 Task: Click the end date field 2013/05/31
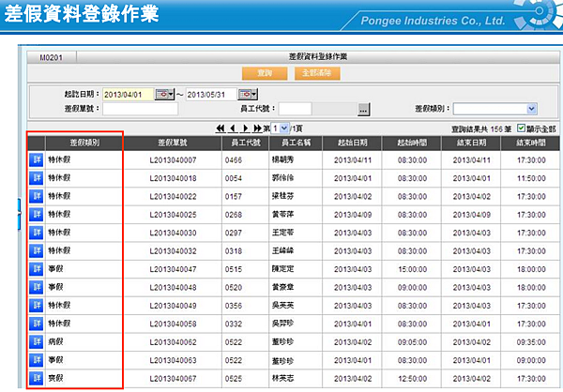pyautogui.click(x=211, y=95)
